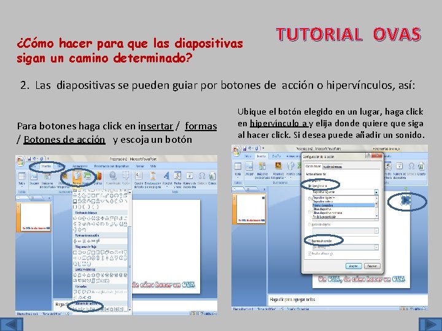
Task: Click the TUTORIAL OVAS title text
Action: [349, 34]
